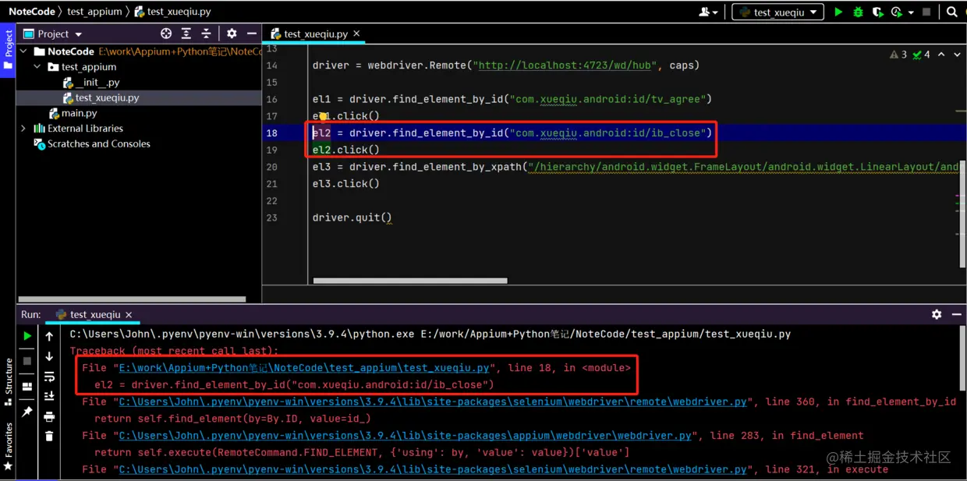This screenshot has height=481, width=967.
Task: Click the stop square in Run panel
Action: [27, 361]
